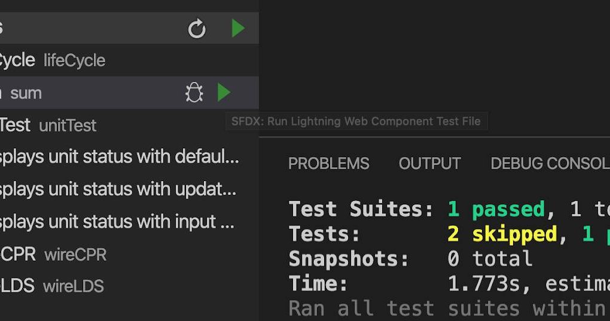Click the test view section header
Image resolution: width=610 pixels, height=321 pixels.
click(x=130, y=28)
